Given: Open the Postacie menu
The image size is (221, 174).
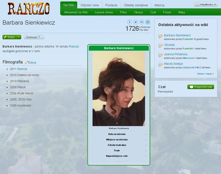Looking at the screenshot, I should pos(111,5).
